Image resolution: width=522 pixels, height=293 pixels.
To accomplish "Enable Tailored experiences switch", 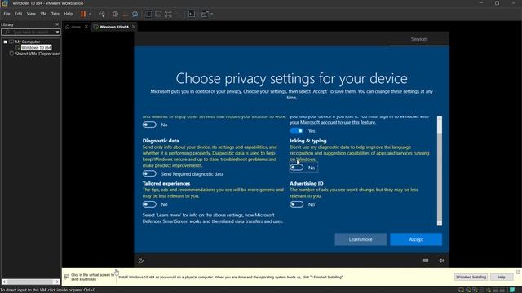I will tap(149, 204).
